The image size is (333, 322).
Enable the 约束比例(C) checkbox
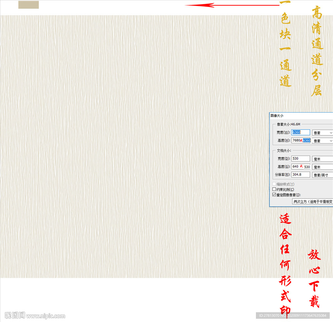point(274,189)
